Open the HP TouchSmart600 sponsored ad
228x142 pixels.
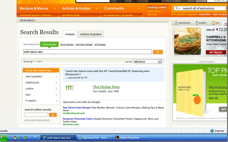107,73
